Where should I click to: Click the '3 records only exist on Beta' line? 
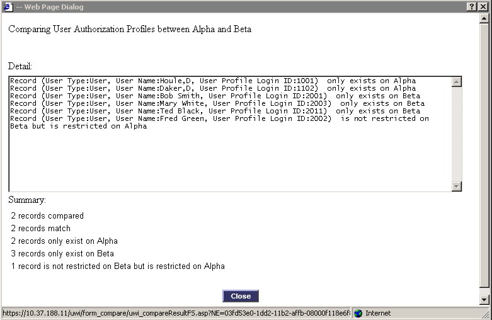62,253
